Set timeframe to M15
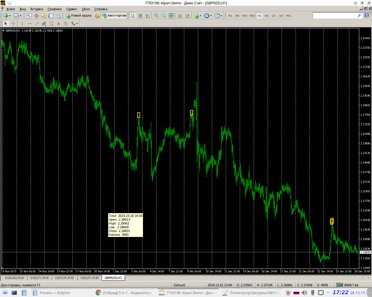Screen dimensions: 372x297 click(245, 16)
